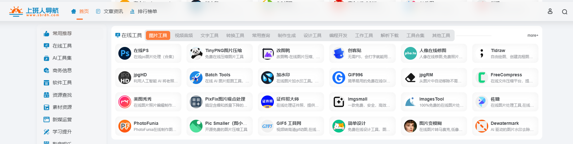Click the 创客贴 icon
The height and width of the screenshot is (144, 573).
[x=339, y=53]
